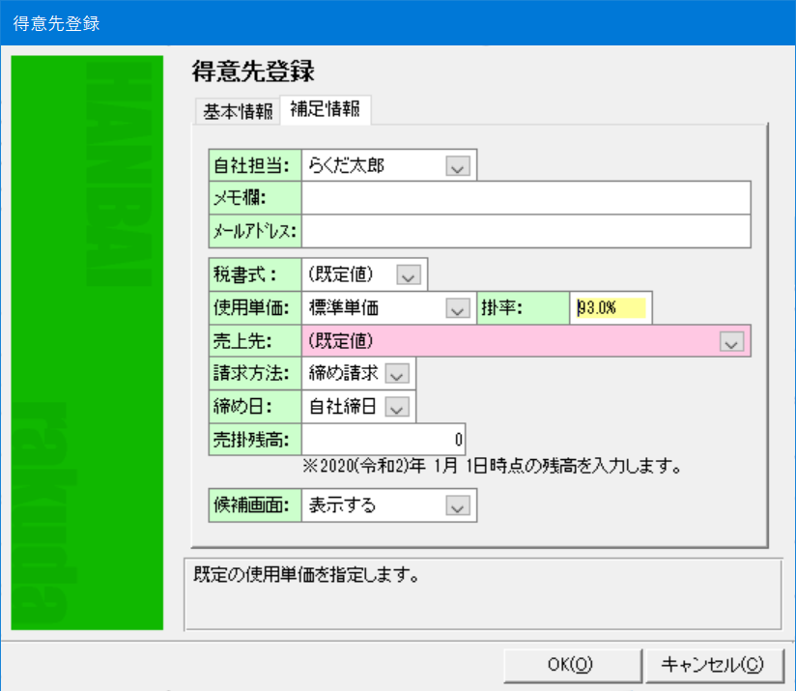The width and height of the screenshot is (796, 691).
Task: Click the 売掛残高 input field
Action: (x=384, y=439)
